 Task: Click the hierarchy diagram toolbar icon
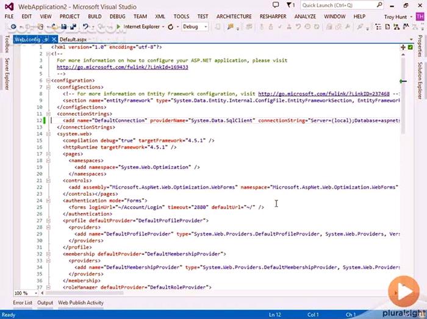[x=396, y=27]
